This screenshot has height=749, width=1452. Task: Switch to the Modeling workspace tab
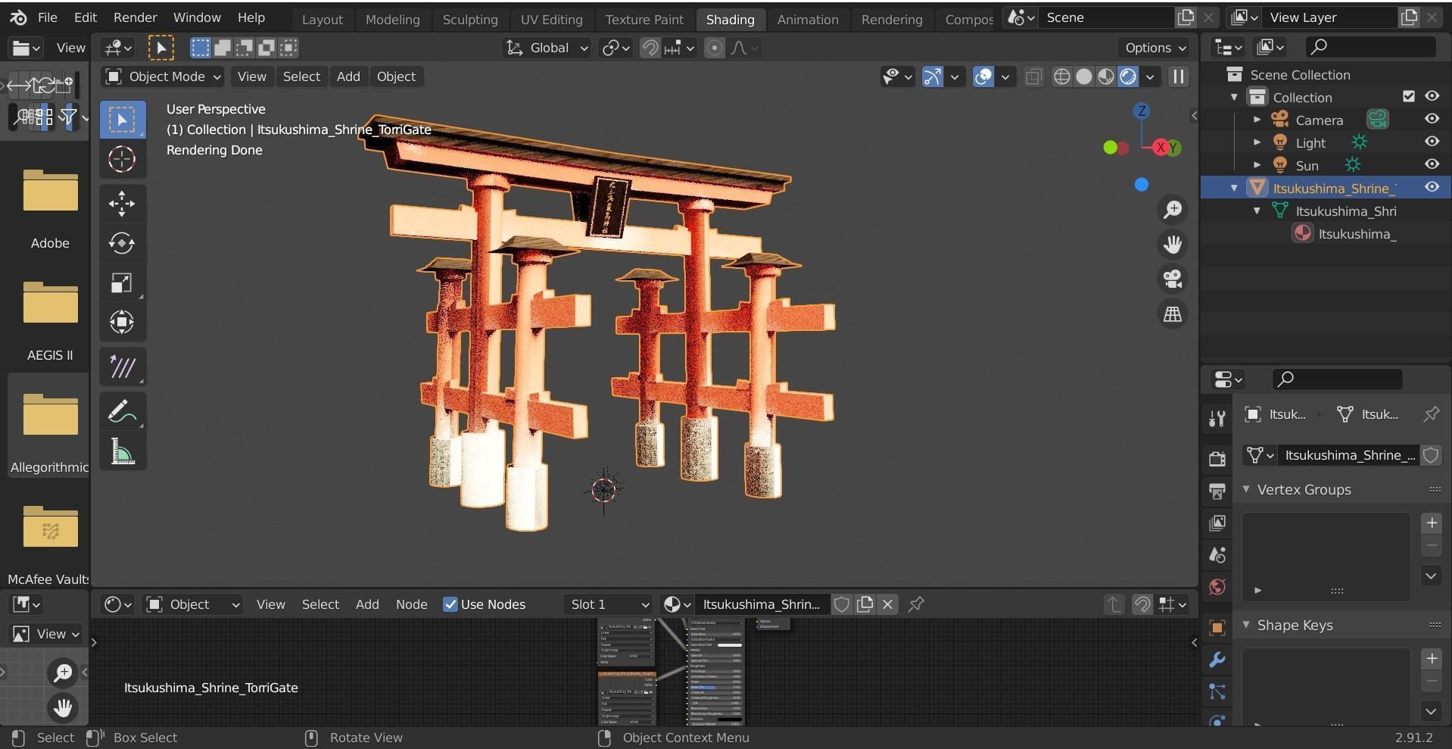[x=392, y=20]
